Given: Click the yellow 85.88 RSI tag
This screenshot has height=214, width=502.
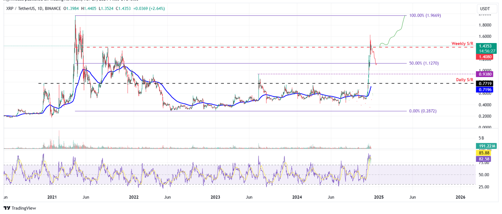Looking at the screenshot, I should pyautogui.click(x=483, y=152).
